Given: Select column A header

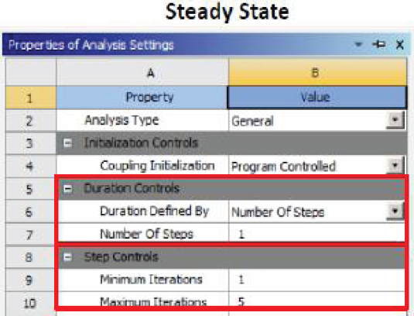Looking at the screenshot, I should tap(142, 72).
